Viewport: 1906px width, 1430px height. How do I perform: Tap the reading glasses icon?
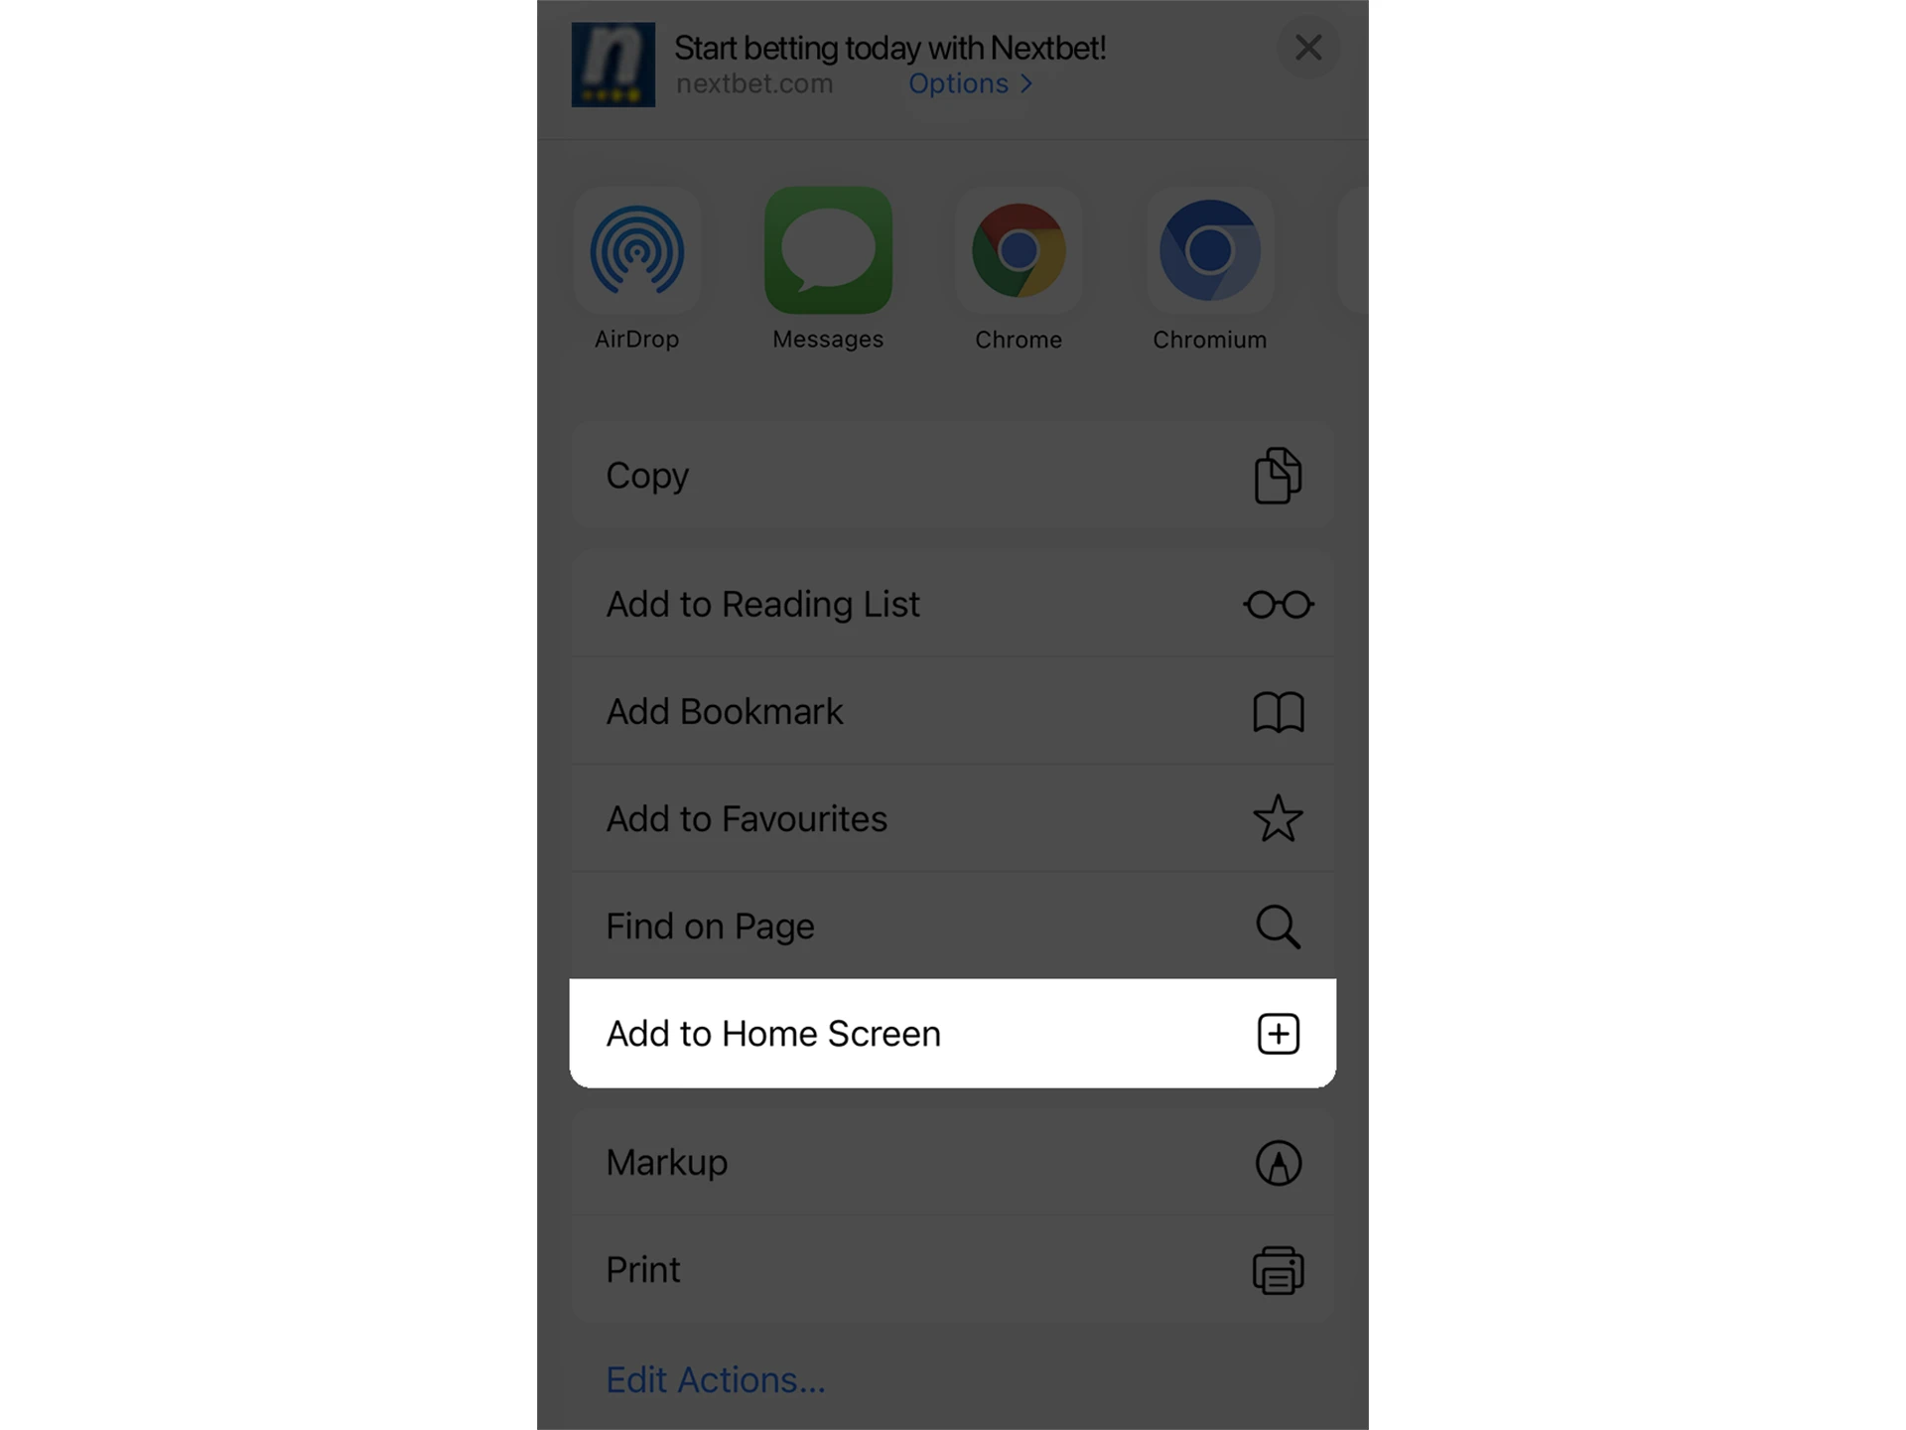(1279, 603)
